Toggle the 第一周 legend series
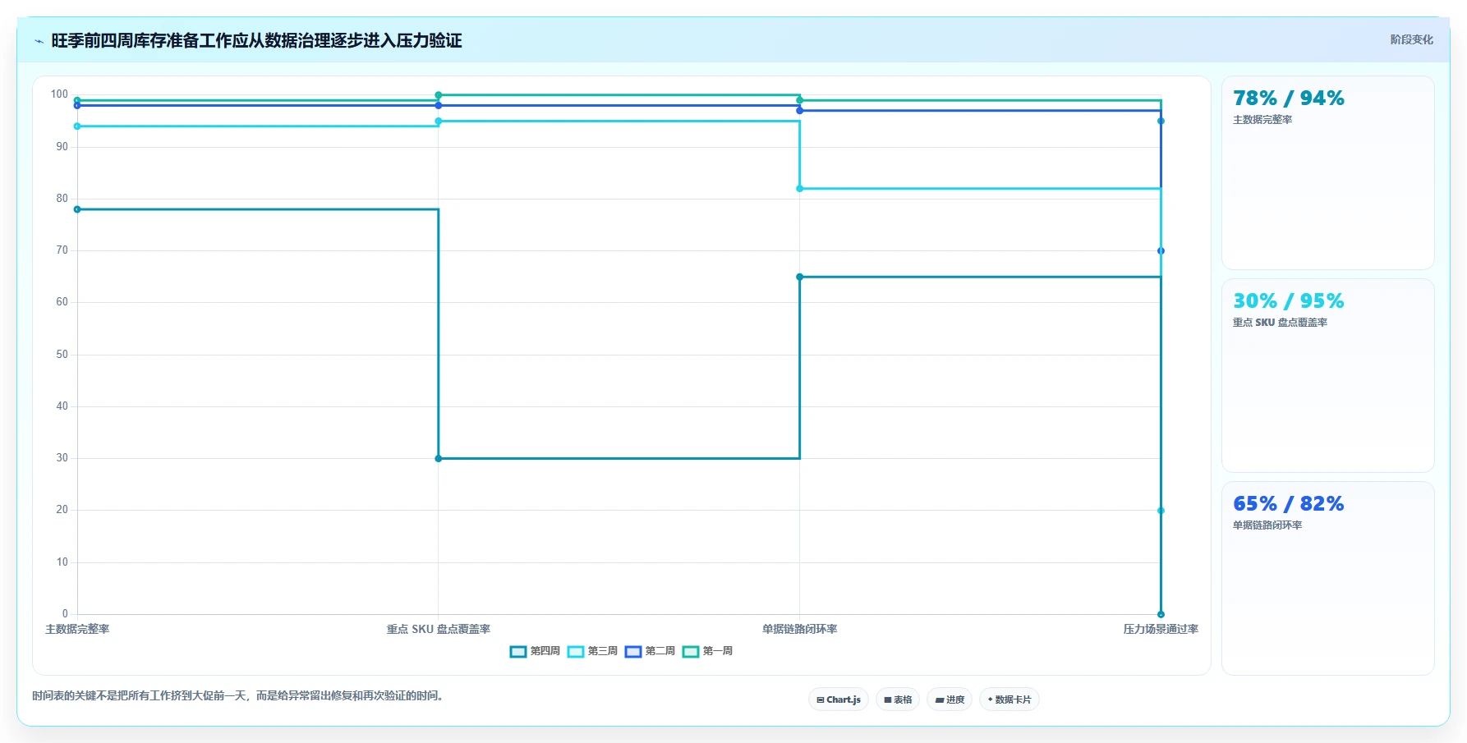 [707, 651]
